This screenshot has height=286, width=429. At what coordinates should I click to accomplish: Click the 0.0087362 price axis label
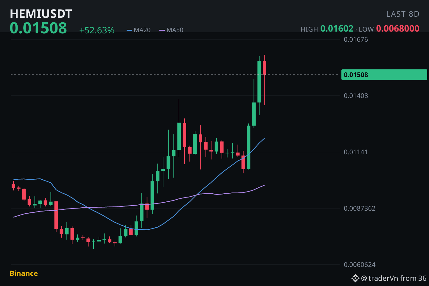click(x=360, y=208)
